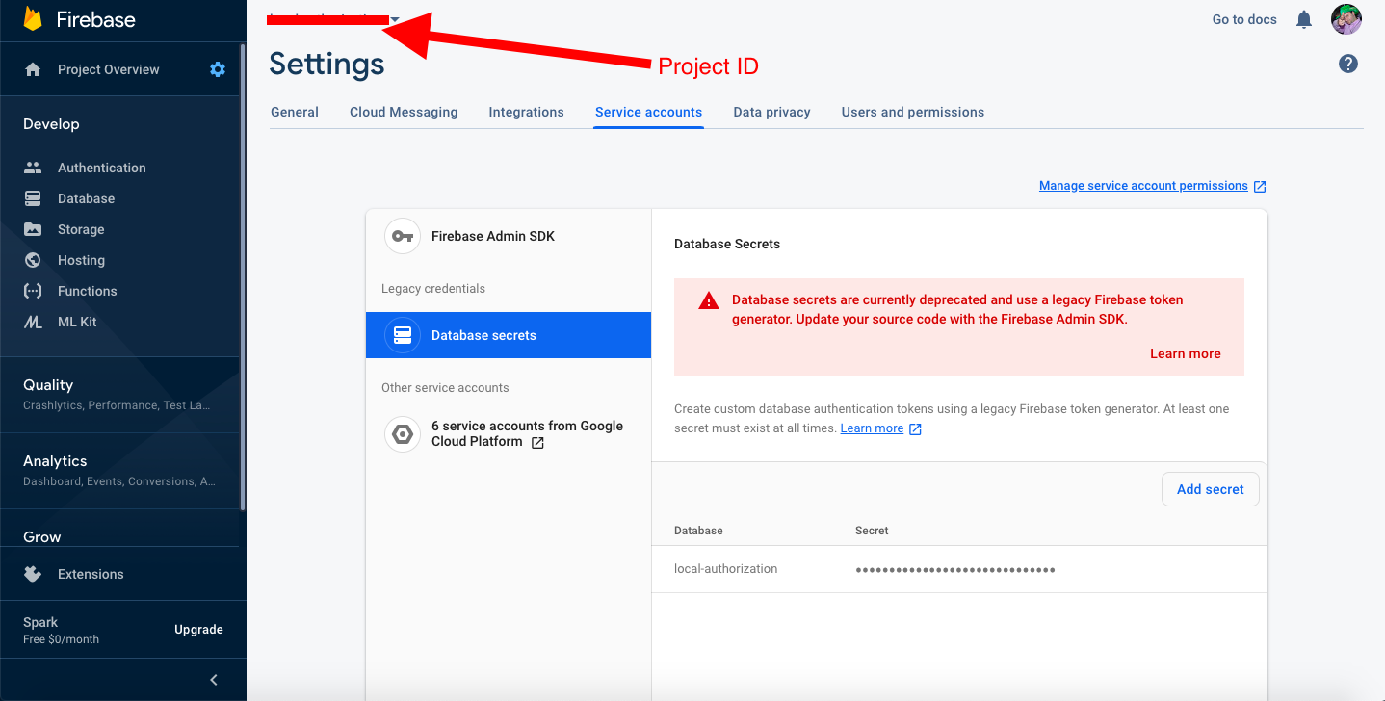Open Database in the sidebar

tap(86, 198)
